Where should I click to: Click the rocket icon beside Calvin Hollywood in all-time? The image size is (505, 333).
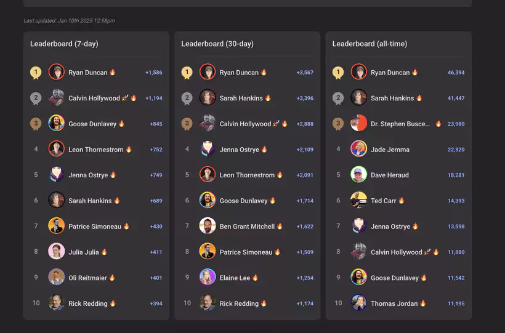pyautogui.click(x=427, y=252)
